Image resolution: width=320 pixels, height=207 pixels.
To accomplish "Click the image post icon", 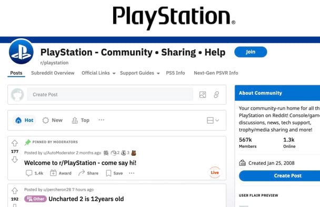I will (x=203, y=95).
